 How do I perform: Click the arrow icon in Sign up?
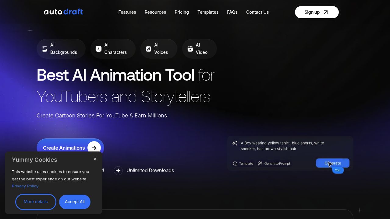pos(326,12)
